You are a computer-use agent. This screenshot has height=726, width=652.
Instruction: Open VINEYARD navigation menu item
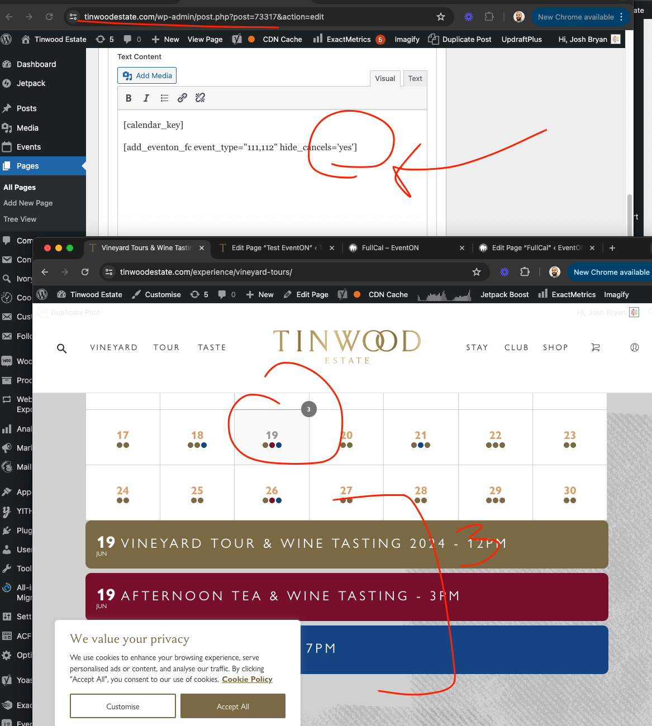tap(114, 347)
